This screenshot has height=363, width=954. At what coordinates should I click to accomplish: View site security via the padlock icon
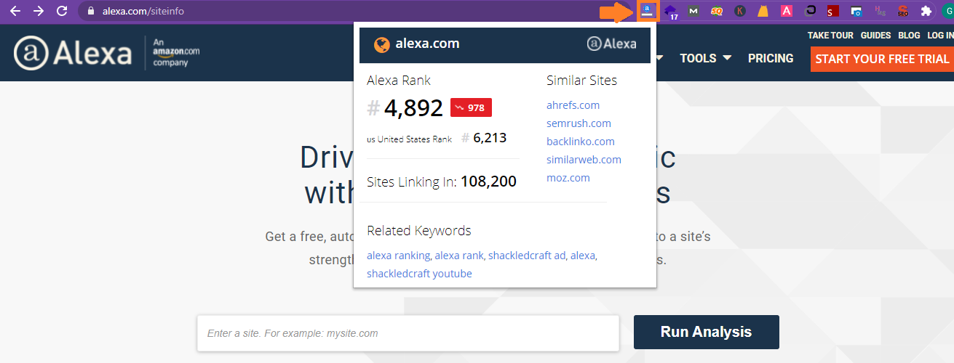point(90,11)
